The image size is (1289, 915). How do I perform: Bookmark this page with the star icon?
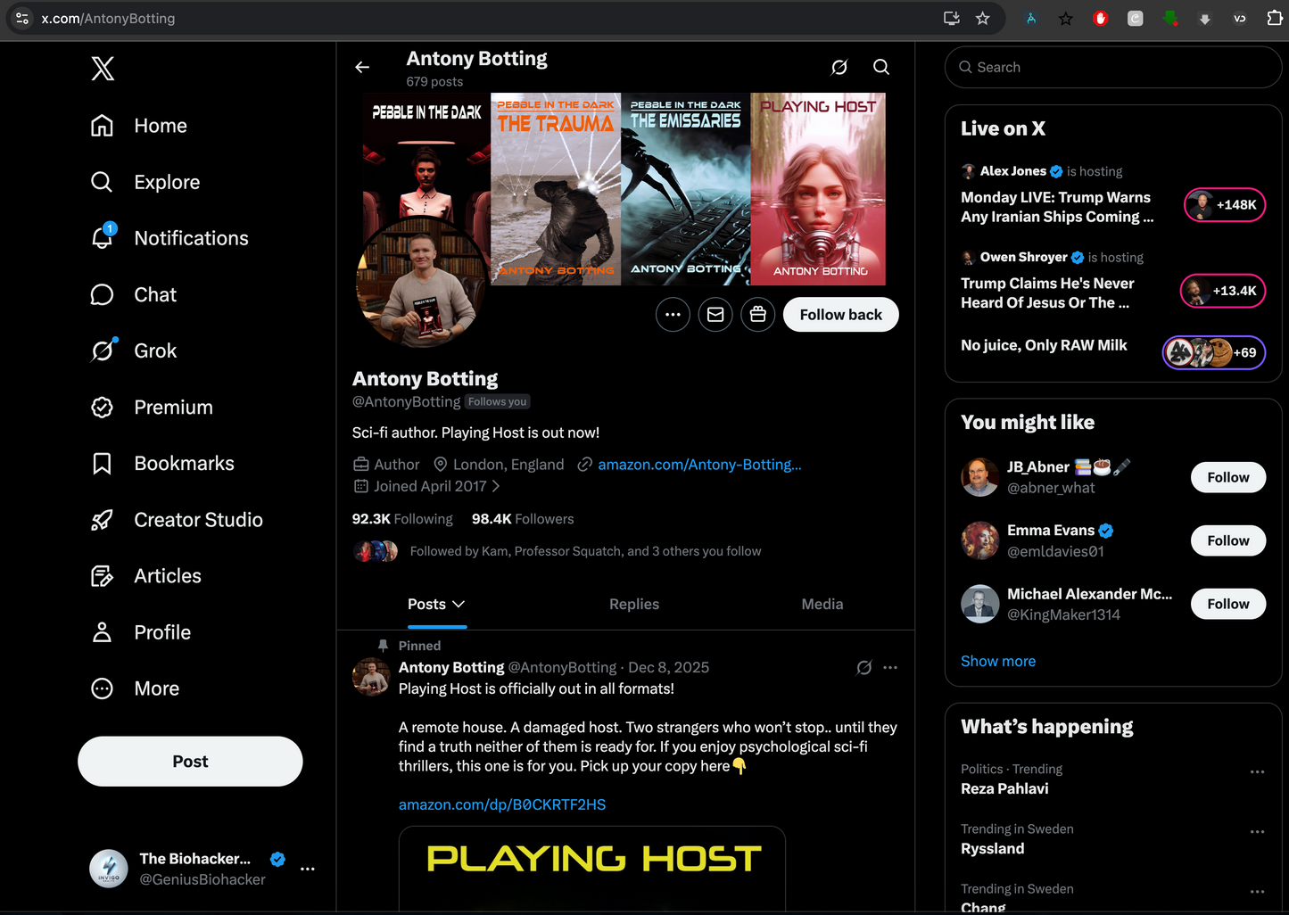(982, 18)
